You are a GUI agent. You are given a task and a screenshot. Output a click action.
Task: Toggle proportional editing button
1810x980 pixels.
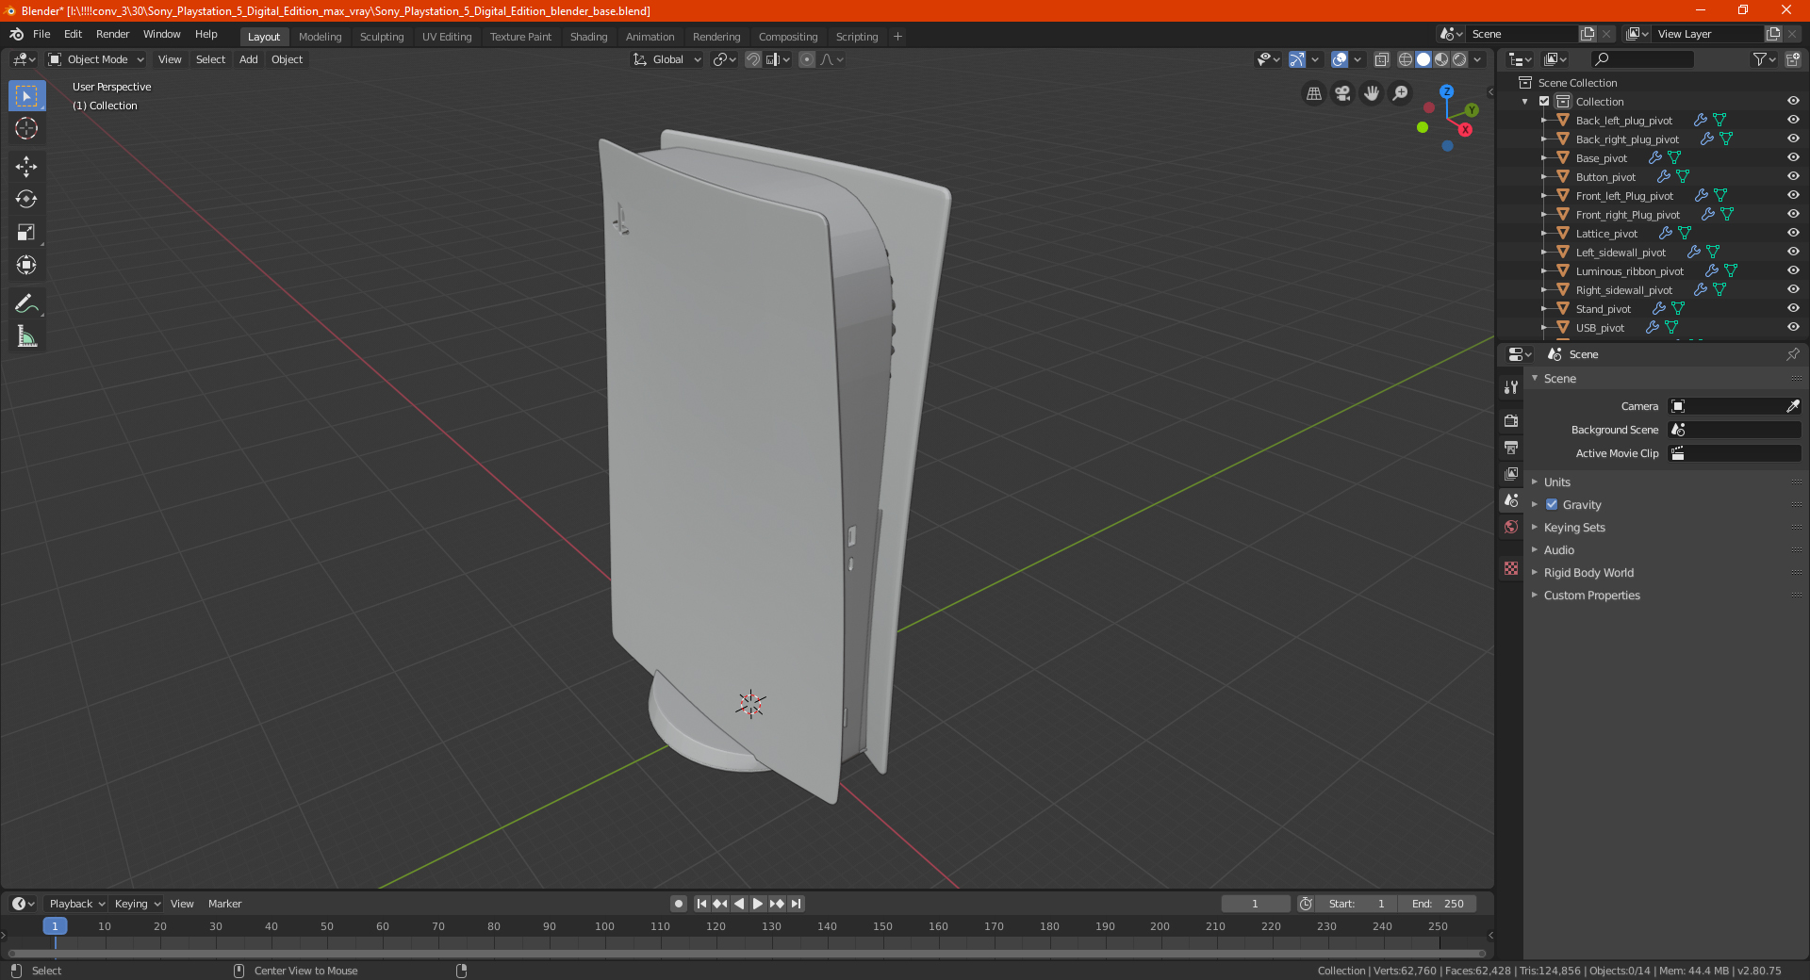coord(807,59)
